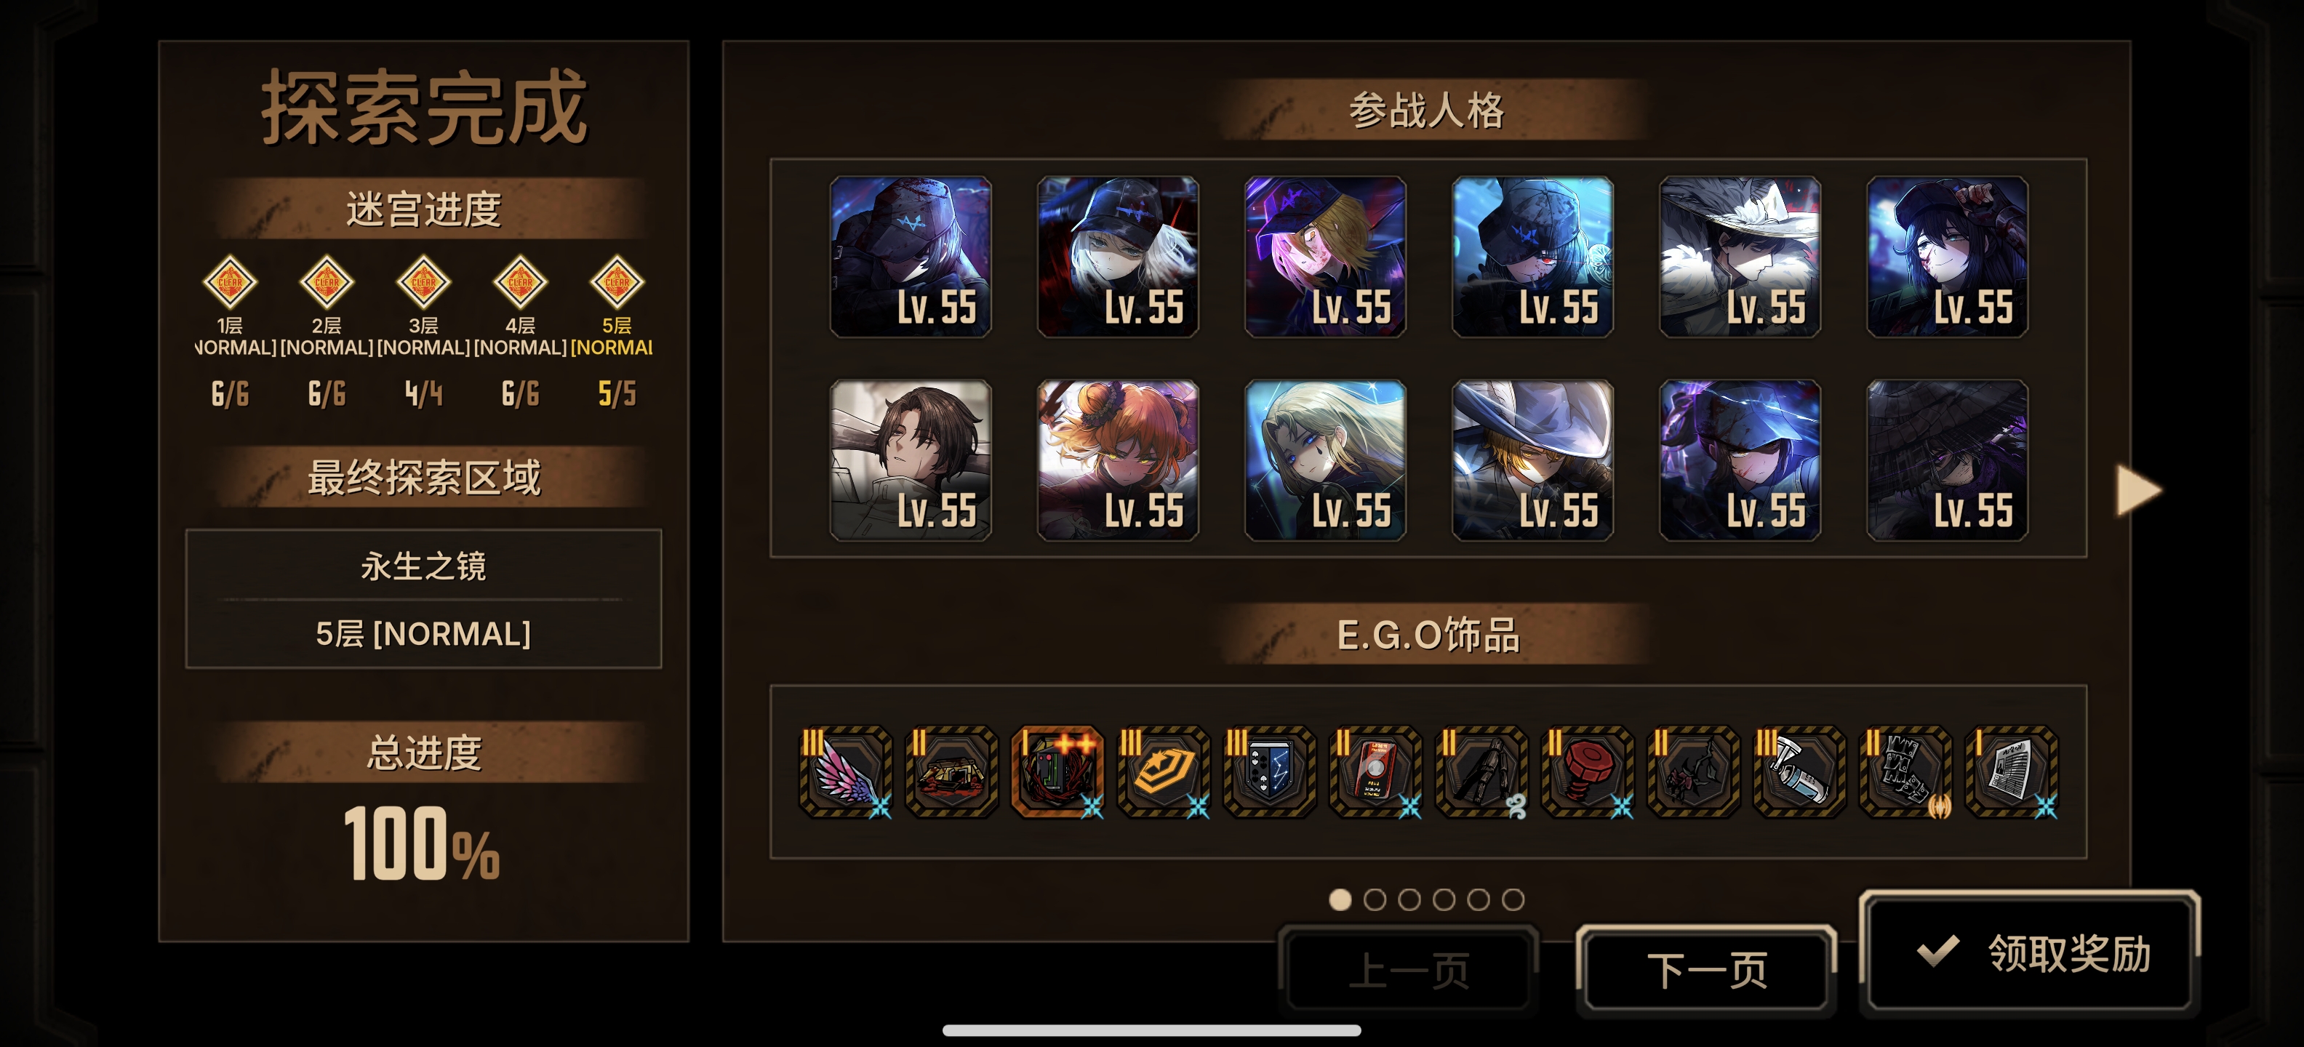Screen dimensions: 2304x1047
Task: Select the blue shield E.G.O gift icon
Action: tap(1270, 771)
